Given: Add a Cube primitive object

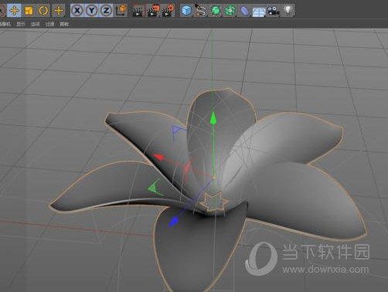Looking at the screenshot, I should (x=186, y=11).
